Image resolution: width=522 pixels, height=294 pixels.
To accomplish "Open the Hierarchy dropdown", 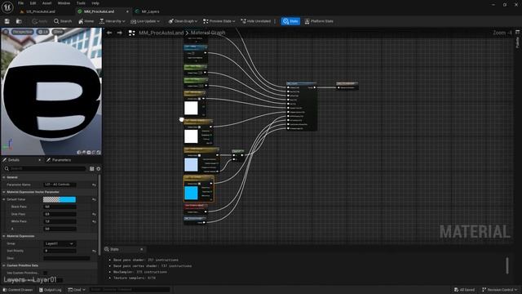I will [113, 21].
